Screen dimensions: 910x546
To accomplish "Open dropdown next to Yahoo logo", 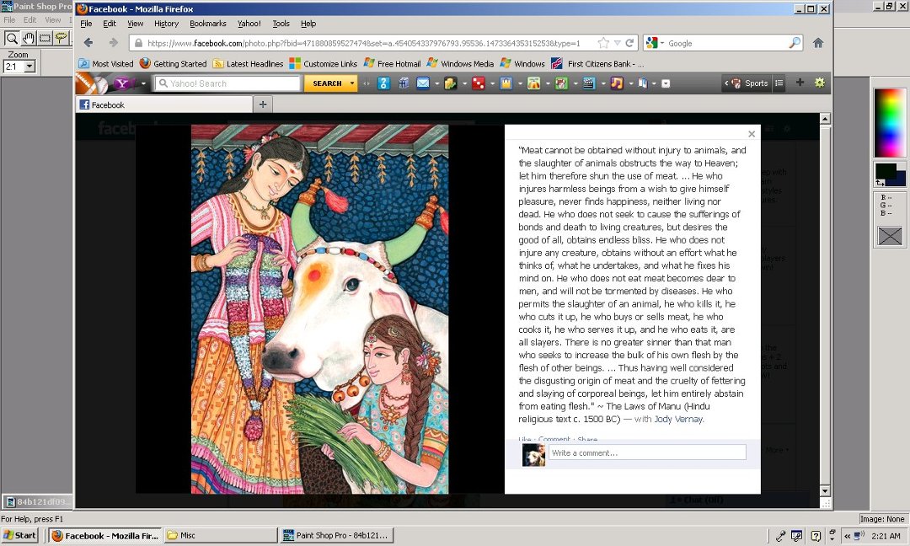I will pyautogui.click(x=143, y=83).
